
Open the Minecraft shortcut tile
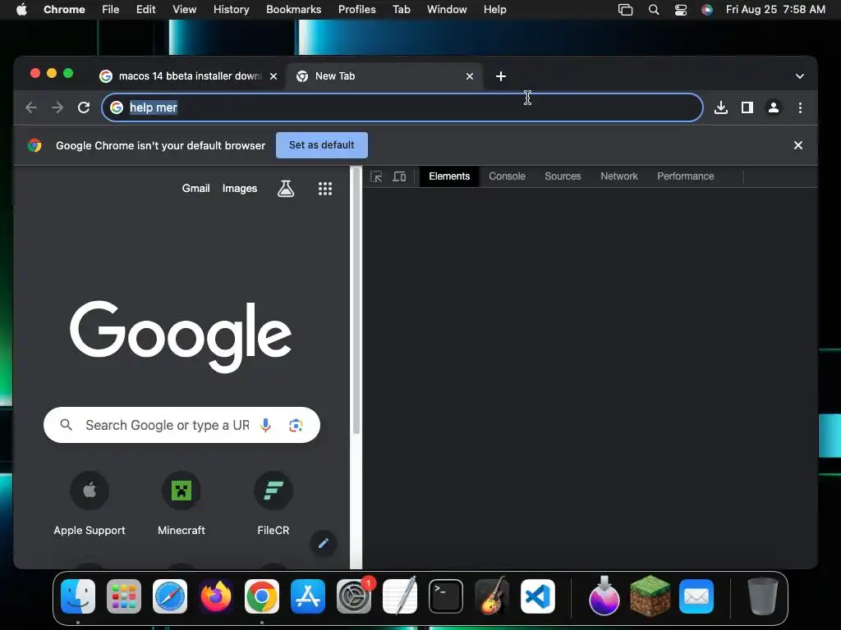pyautogui.click(x=182, y=504)
